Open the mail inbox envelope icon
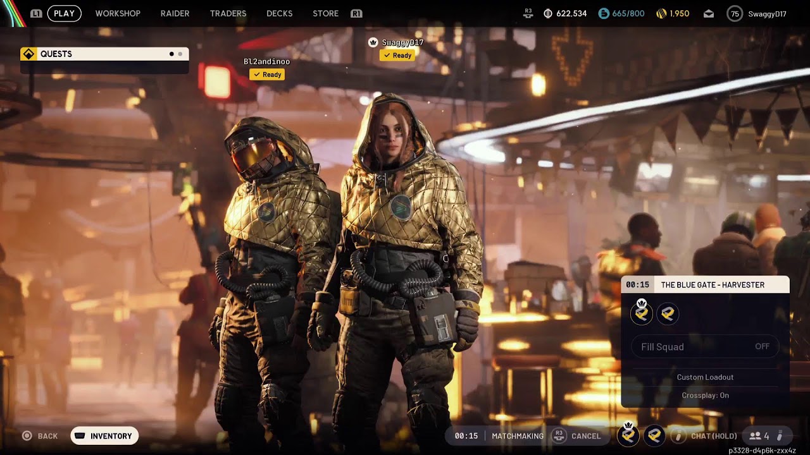The width and height of the screenshot is (810, 455). point(709,13)
